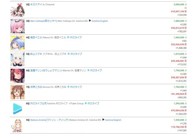This screenshot has height=134, width=194.
Task: Select rank label 9位
Action: pos(28,120)
